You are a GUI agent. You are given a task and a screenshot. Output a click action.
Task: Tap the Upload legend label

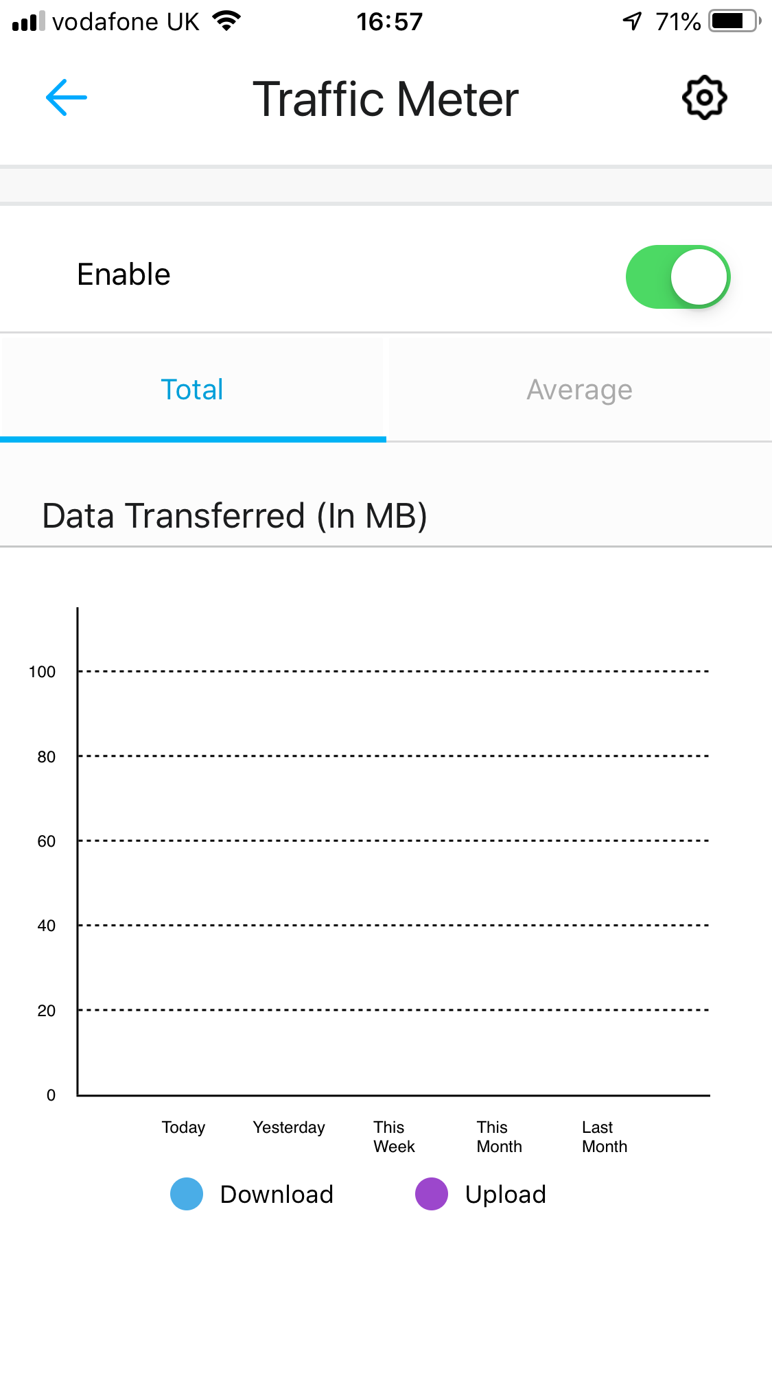pos(505,1195)
